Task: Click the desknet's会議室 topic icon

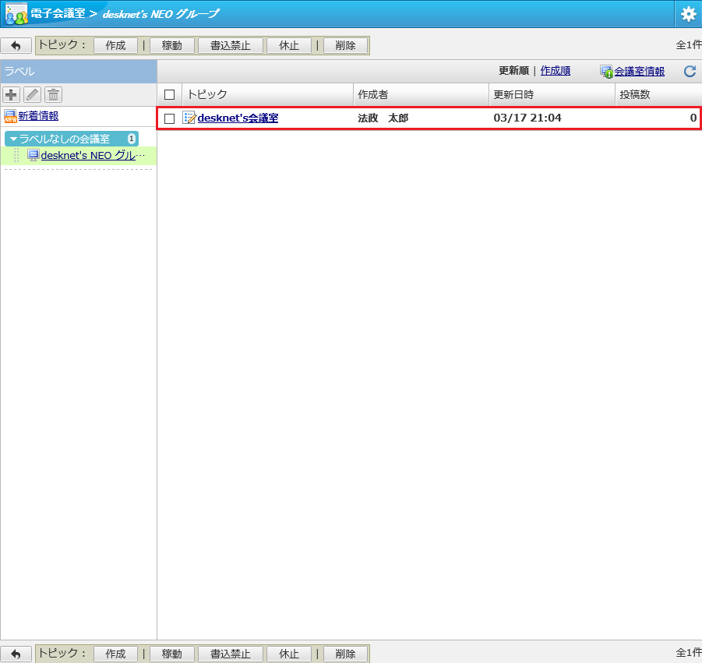Action: pos(189,118)
